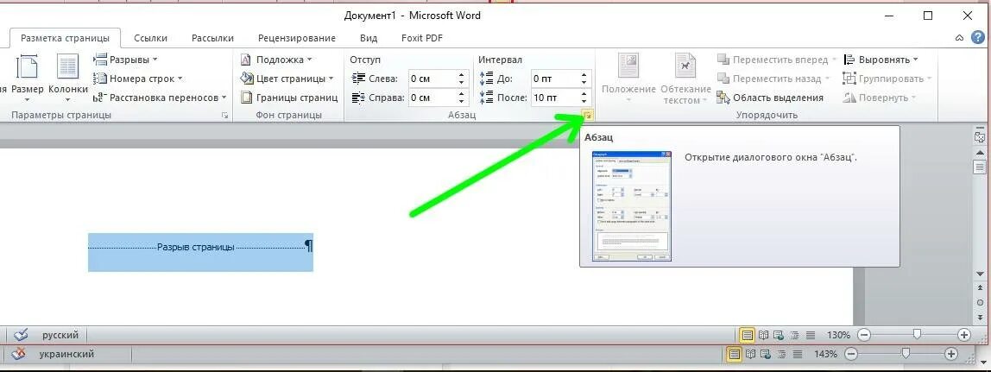Increase the До spacing value
This screenshot has height=372, width=991.
(x=584, y=74)
